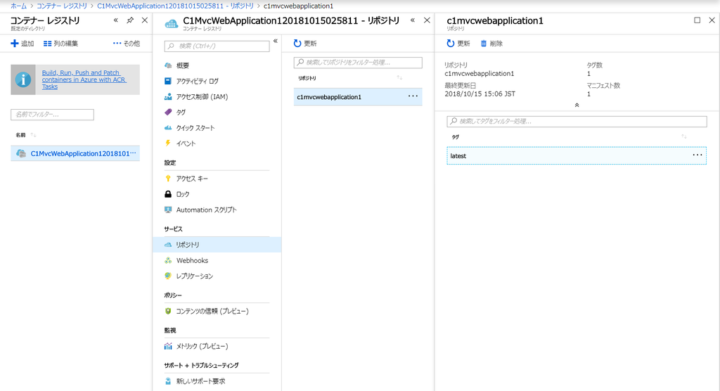Collapse the resource menu with chevron
Screen dimensions: 720x391
pyautogui.click(x=276, y=41)
